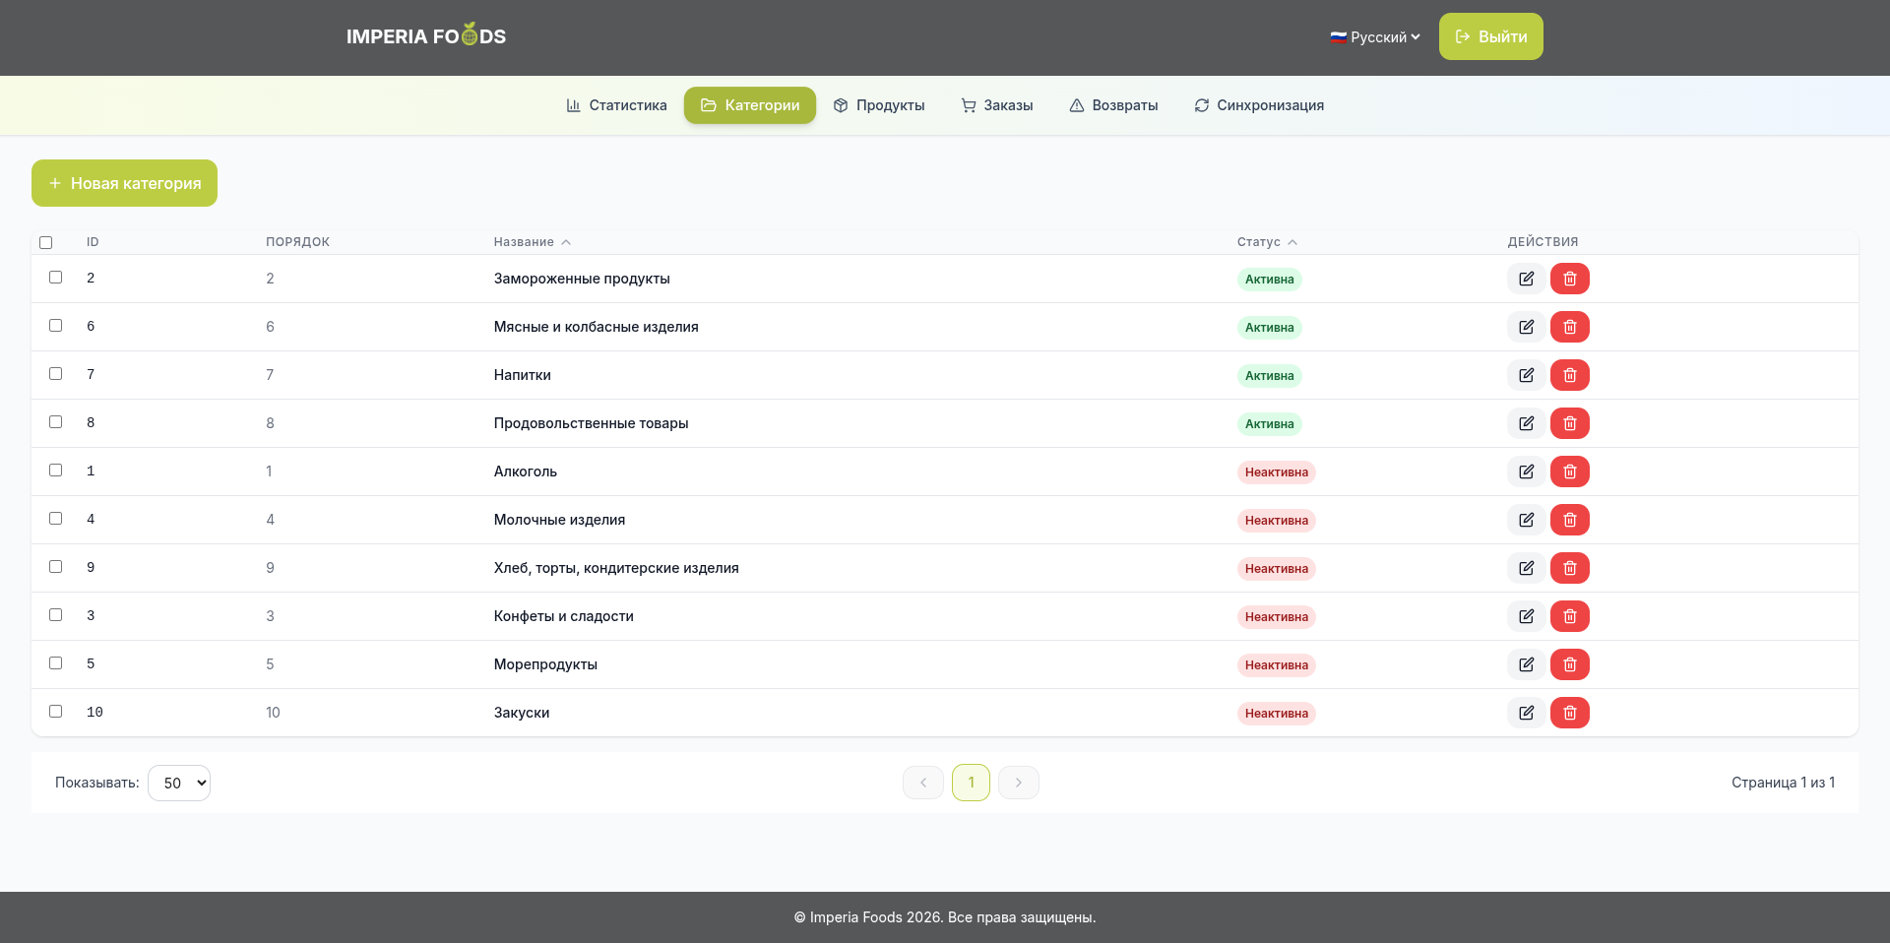Check the Продовольственные товары row checkbox
Viewport: 1890px width, 943px height.
[56, 422]
